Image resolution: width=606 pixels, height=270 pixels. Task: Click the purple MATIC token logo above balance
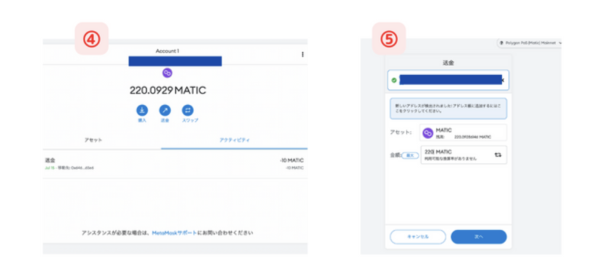(x=167, y=73)
